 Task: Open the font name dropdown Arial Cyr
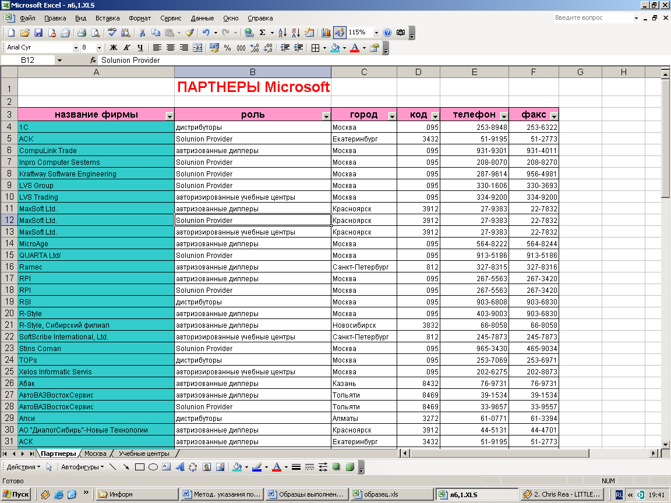click(x=76, y=48)
